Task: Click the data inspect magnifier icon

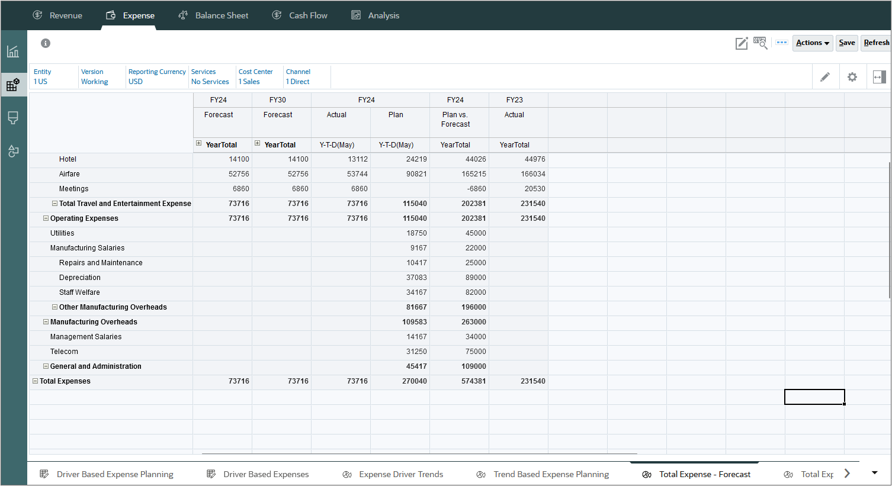Action: coord(761,43)
